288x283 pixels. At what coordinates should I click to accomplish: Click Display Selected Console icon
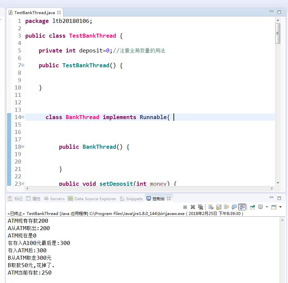260,207
